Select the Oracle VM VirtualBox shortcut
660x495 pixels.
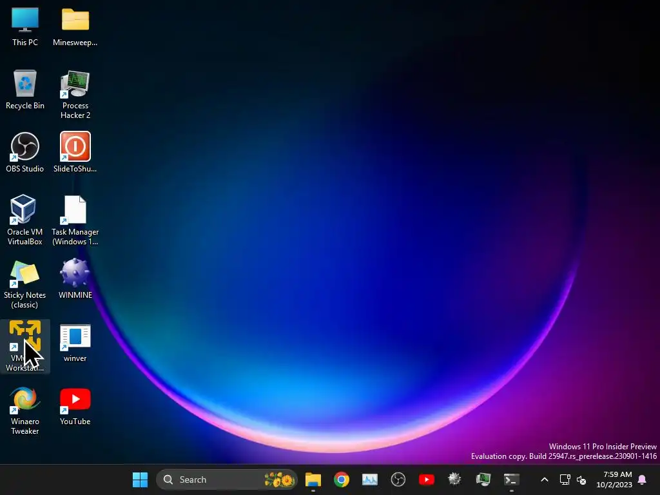coord(25,220)
